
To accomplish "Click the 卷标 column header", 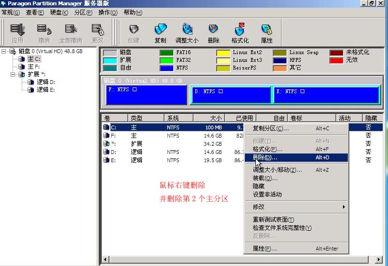I will [x=312, y=118].
